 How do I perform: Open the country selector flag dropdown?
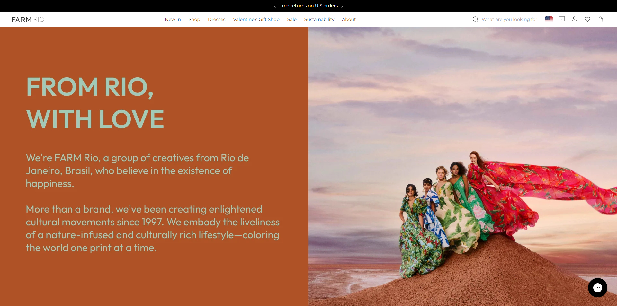tap(549, 19)
